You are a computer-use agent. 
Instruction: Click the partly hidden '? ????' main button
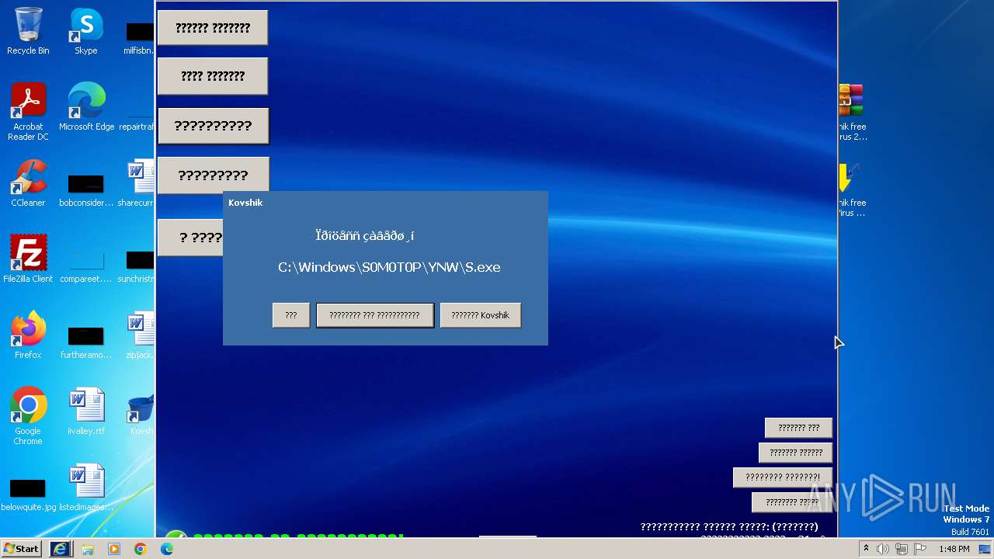click(191, 238)
